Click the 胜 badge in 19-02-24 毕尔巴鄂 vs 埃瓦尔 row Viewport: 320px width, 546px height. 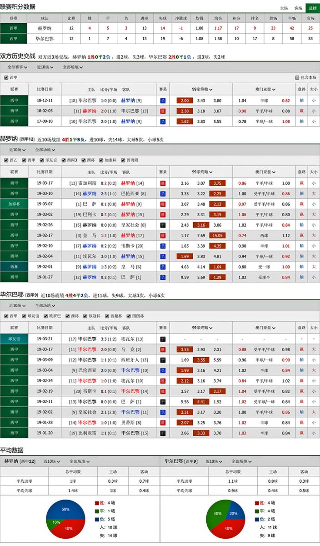163,381
